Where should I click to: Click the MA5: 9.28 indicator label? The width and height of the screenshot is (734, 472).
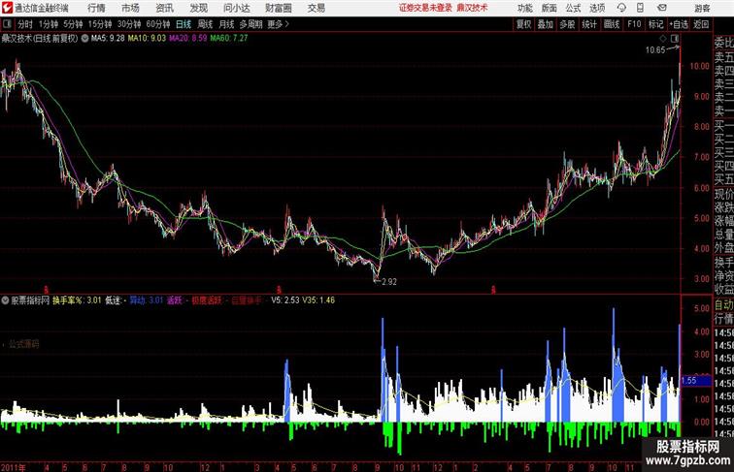coord(108,38)
